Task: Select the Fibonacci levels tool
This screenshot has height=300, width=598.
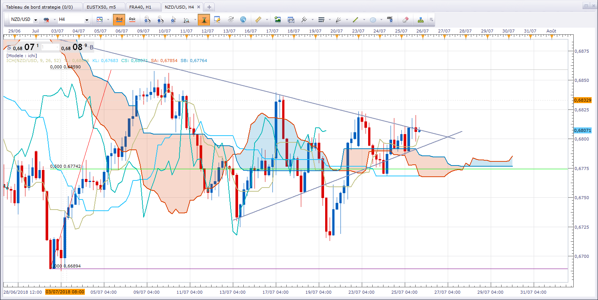Action: [321, 19]
